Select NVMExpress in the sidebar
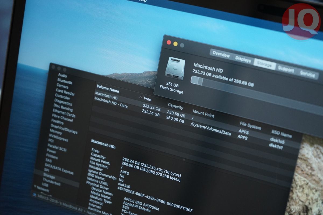Screen dimensions: 323x215 (x=58, y=137)
